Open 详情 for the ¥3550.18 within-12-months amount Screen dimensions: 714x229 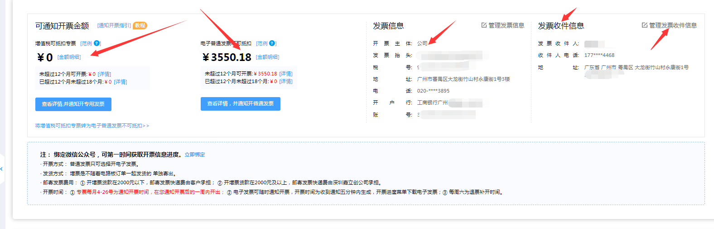286,74
